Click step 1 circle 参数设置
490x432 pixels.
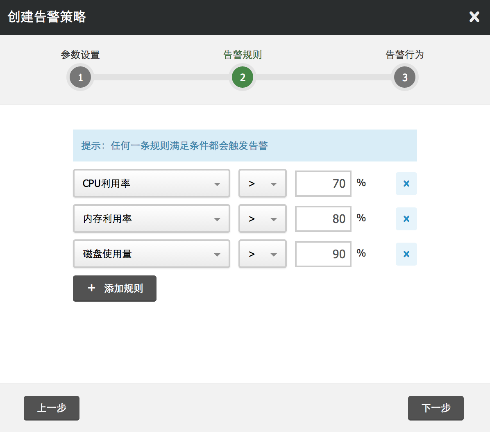coord(80,77)
